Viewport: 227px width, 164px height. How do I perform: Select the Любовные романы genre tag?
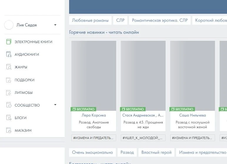pyautogui.click(x=90, y=20)
